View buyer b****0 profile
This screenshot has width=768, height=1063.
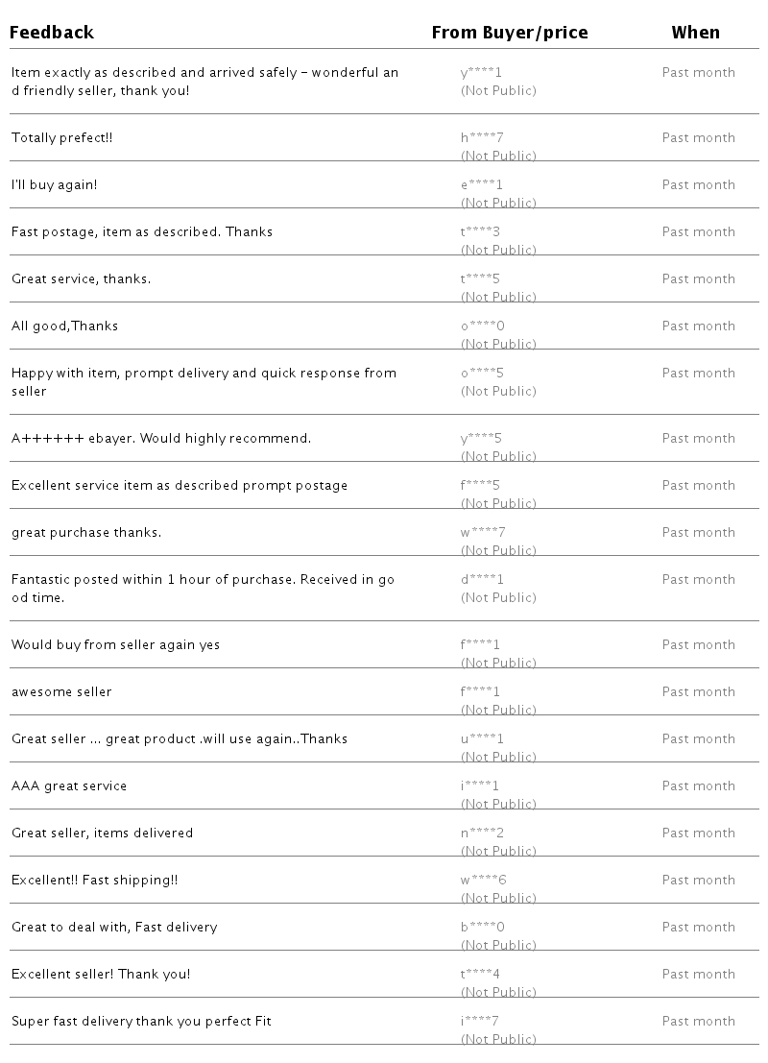482,928
